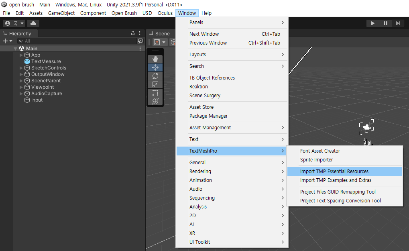Select the Hand view tool
409x251 pixels.
coord(155,59)
